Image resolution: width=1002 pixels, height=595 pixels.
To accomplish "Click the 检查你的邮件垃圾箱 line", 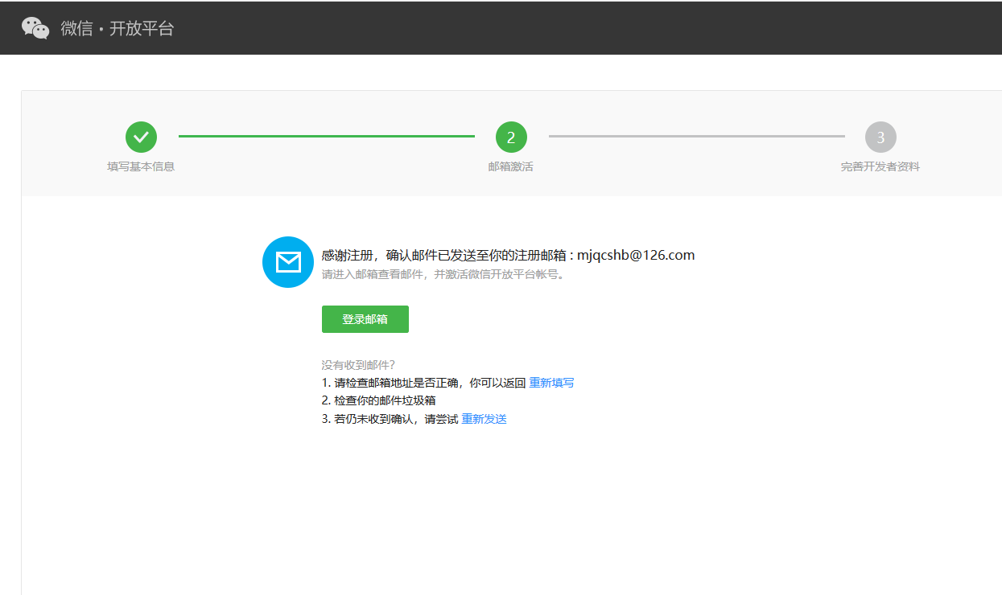I will pyautogui.click(x=378, y=400).
